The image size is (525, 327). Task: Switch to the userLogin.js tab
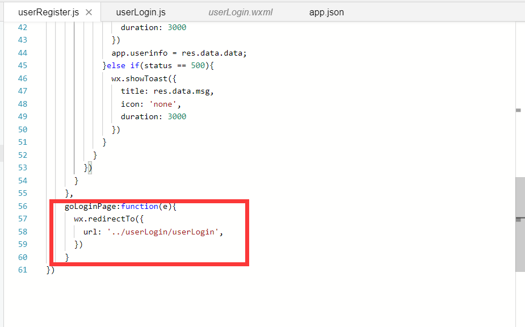point(141,12)
